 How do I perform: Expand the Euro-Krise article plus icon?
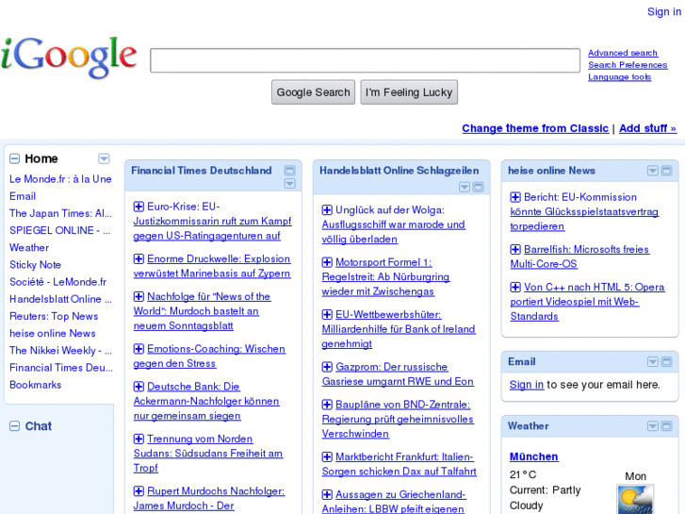coord(139,207)
